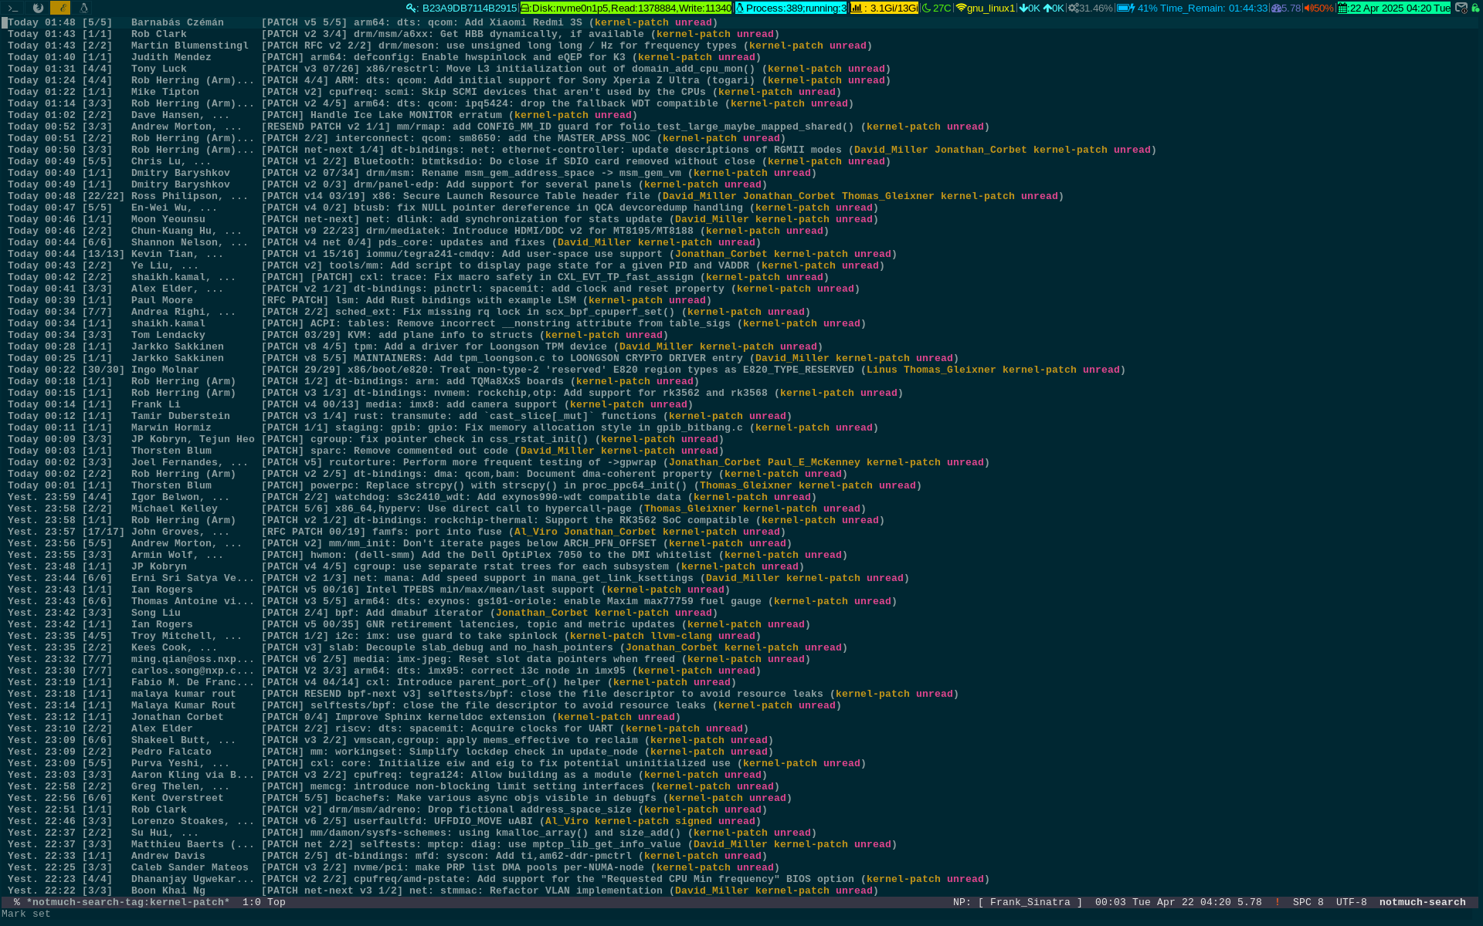Click the 'Mark set' echo area message
Image resolution: width=1483 pixels, height=926 pixels.
tap(26, 914)
